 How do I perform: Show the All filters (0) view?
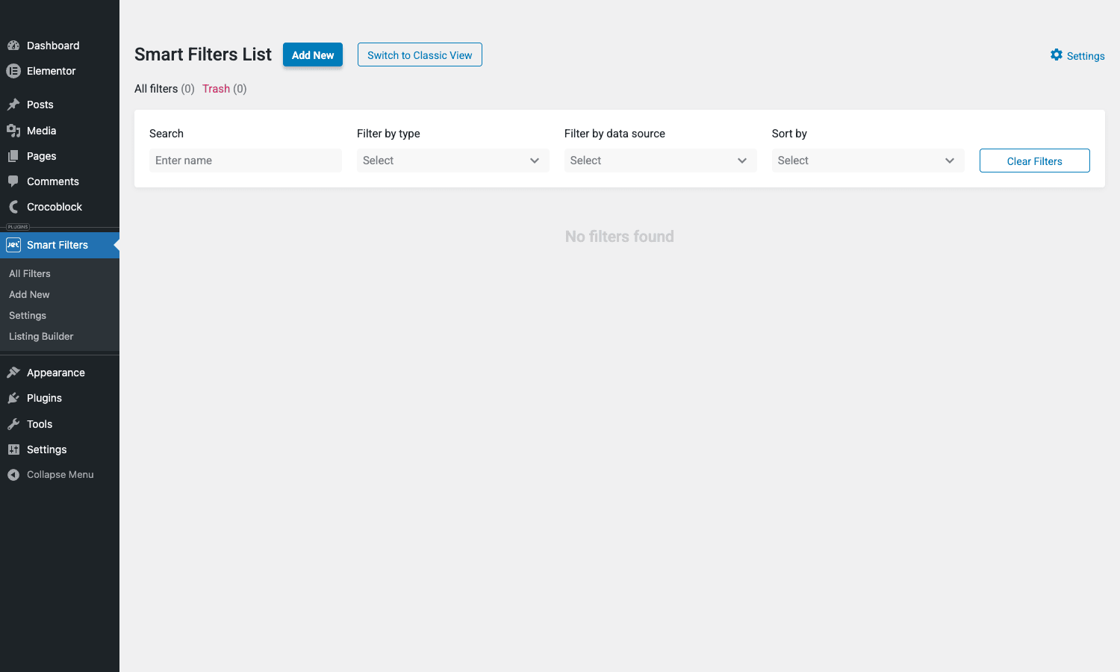[164, 89]
